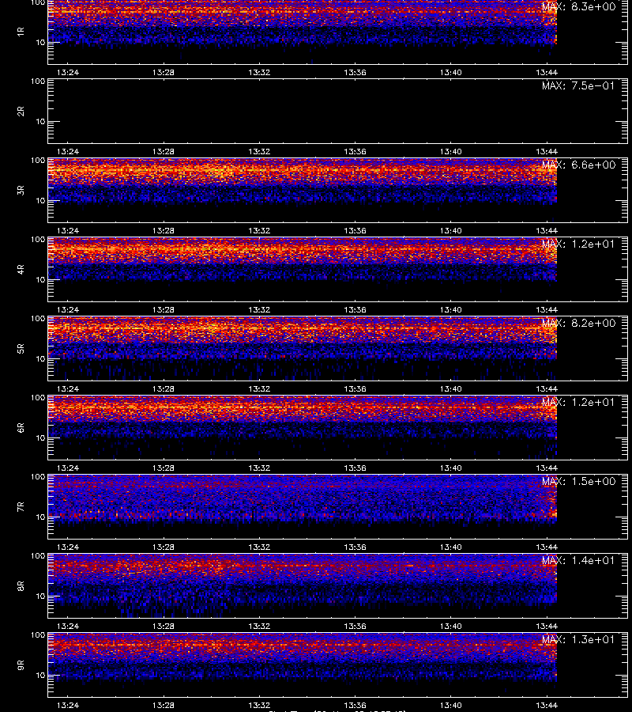
Task: Click the 13:28 tick label under 8R panel
Action: (164, 626)
